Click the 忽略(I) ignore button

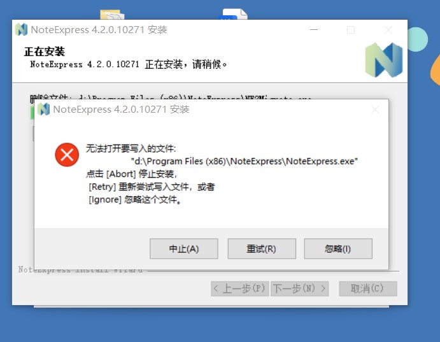coord(338,248)
